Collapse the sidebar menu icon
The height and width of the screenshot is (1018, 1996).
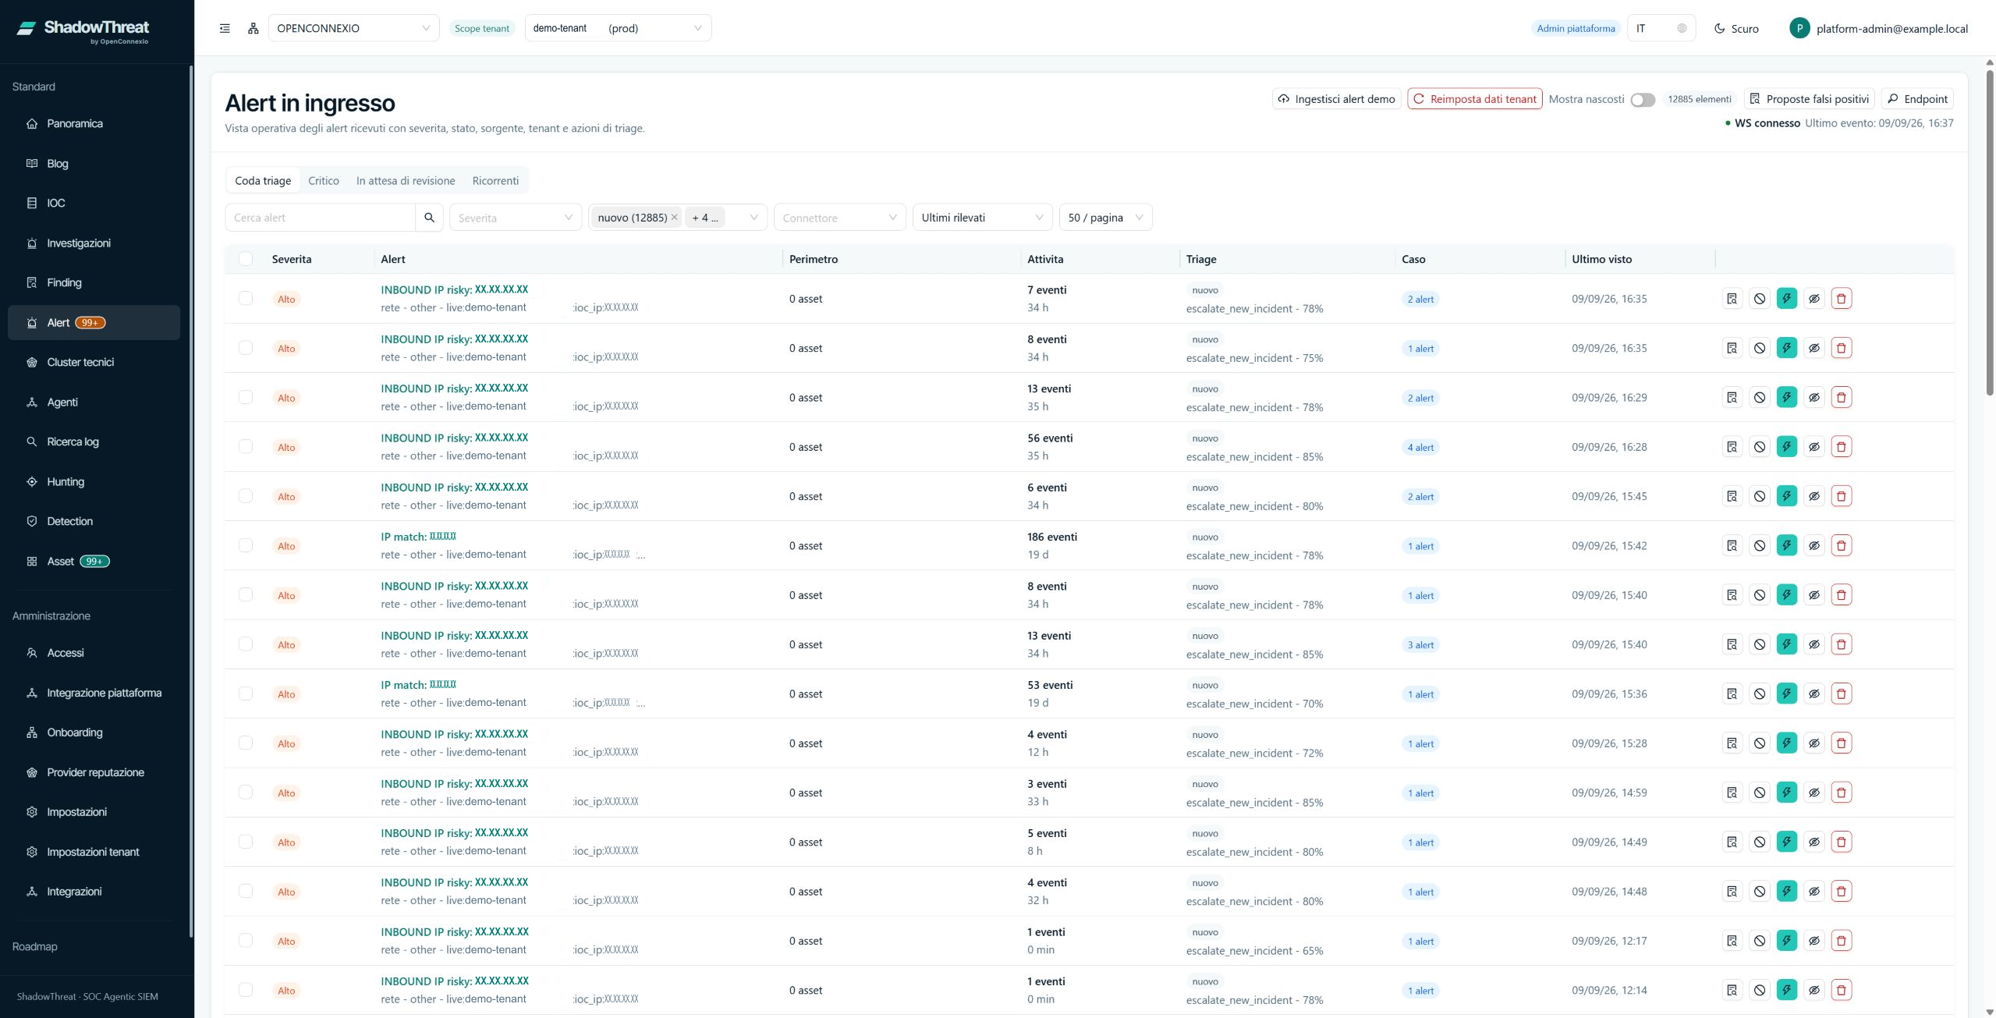coord(225,28)
